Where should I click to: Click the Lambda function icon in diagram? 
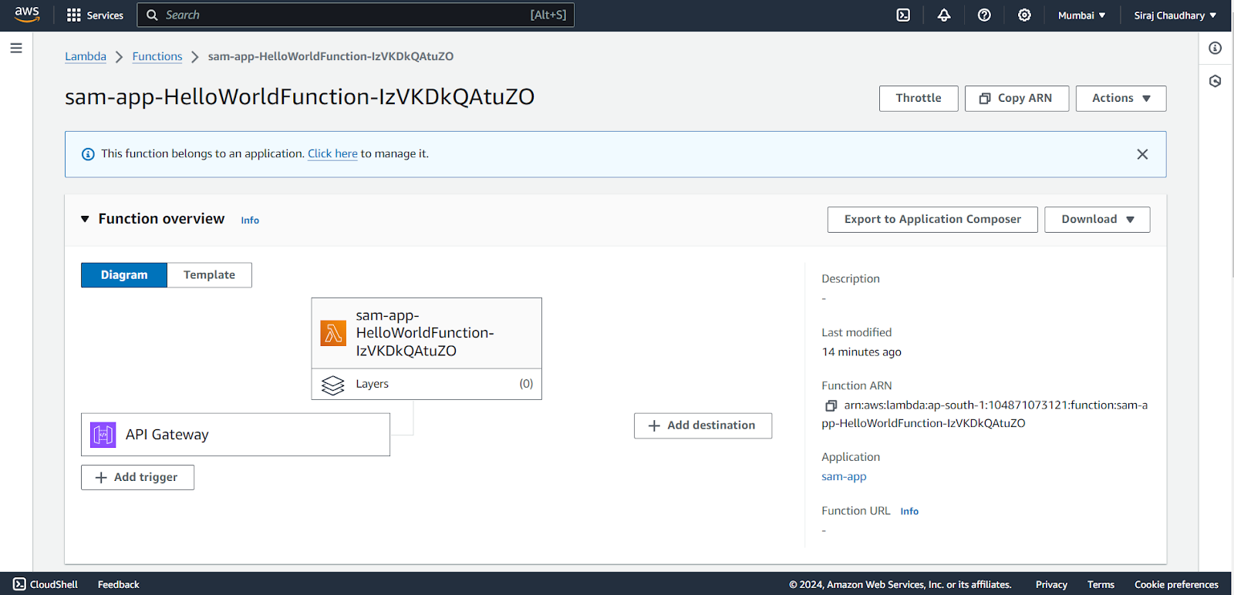click(x=333, y=333)
